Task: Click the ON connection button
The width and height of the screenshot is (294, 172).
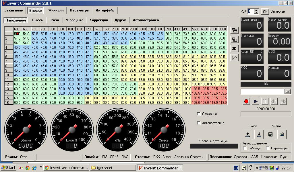Action: [265, 11]
